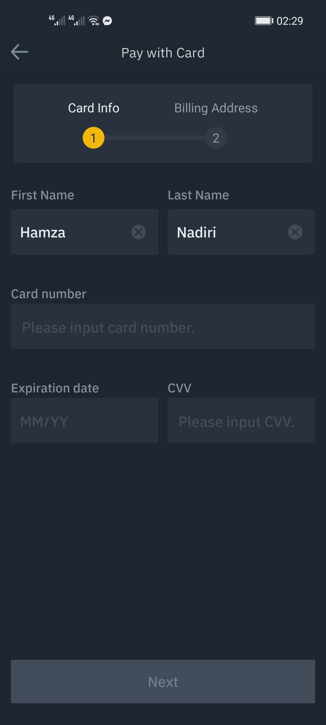Focus the Expiration date MM/YY field
The width and height of the screenshot is (326, 725).
85,421
